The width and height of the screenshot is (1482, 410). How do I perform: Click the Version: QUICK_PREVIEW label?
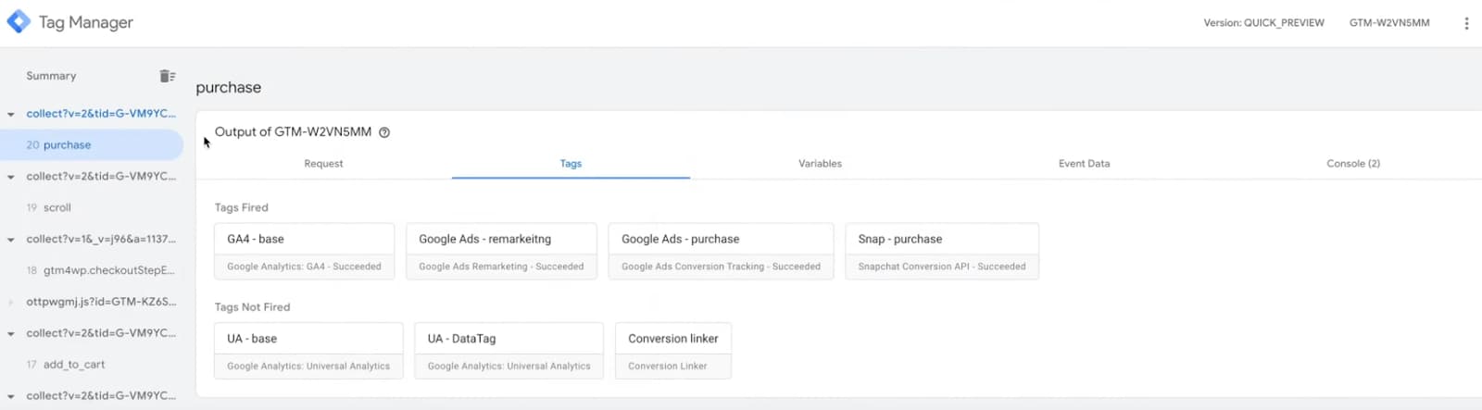tap(1263, 23)
